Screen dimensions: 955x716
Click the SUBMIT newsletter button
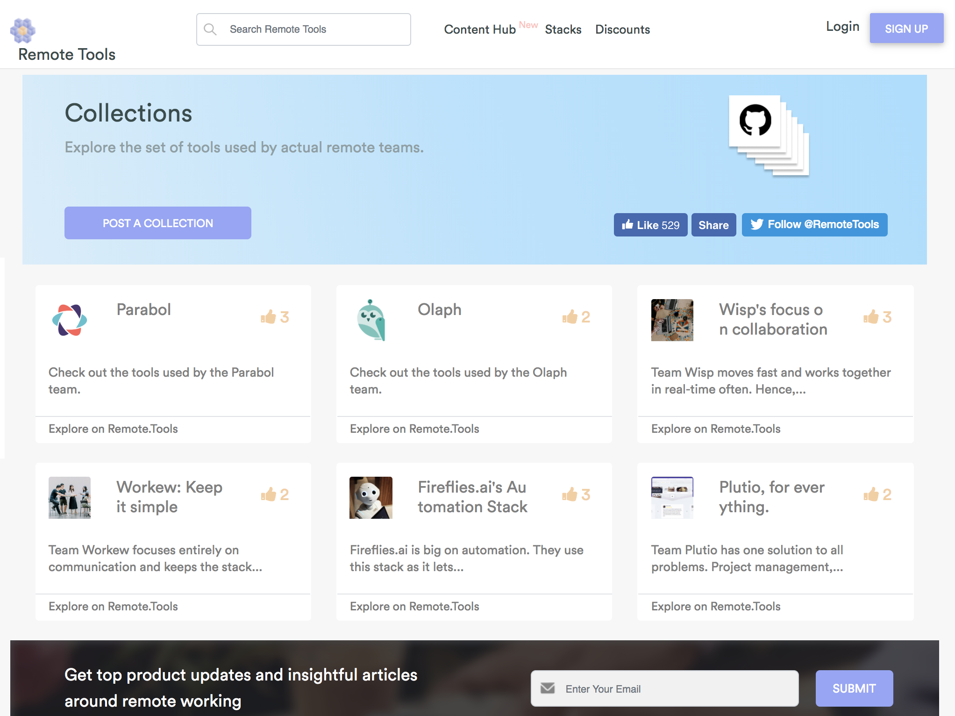pos(854,688)
